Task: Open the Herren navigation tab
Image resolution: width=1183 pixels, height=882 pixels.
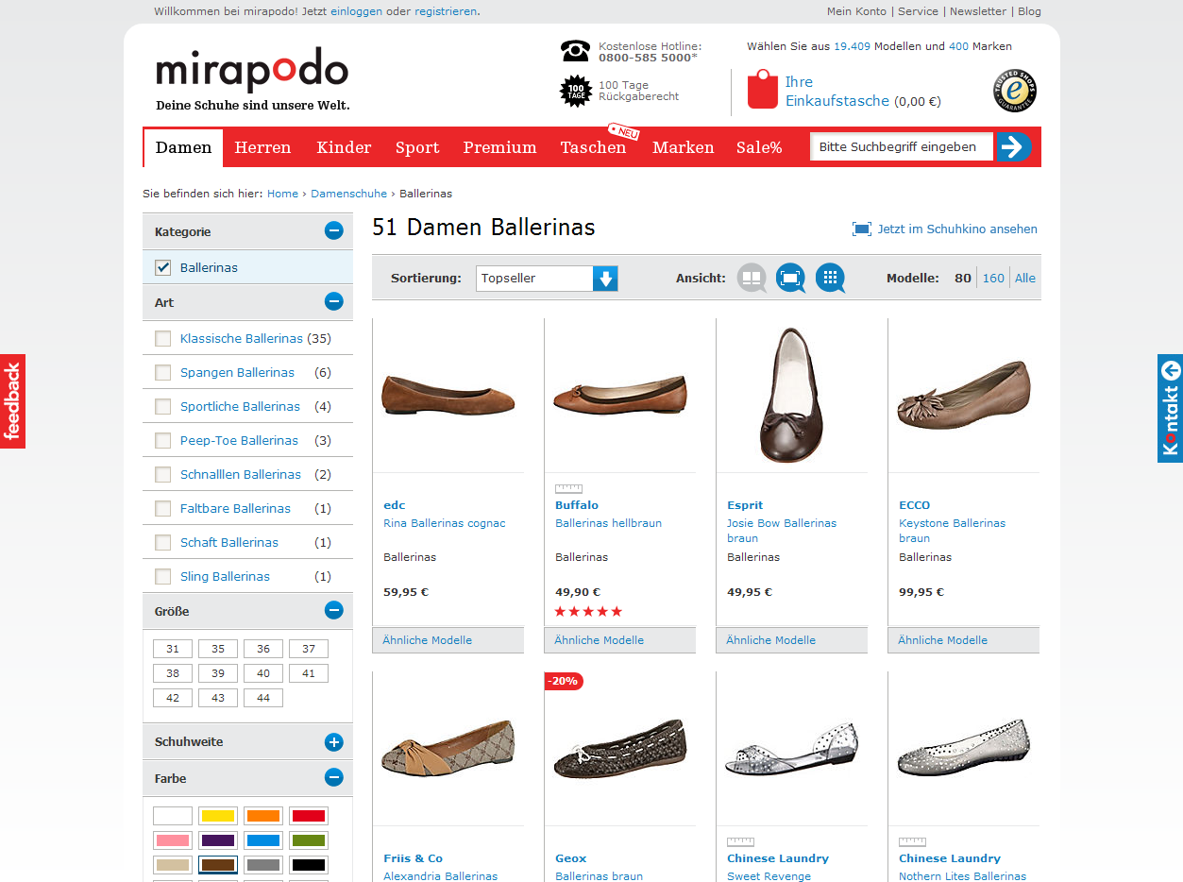Action: (262, 147)
